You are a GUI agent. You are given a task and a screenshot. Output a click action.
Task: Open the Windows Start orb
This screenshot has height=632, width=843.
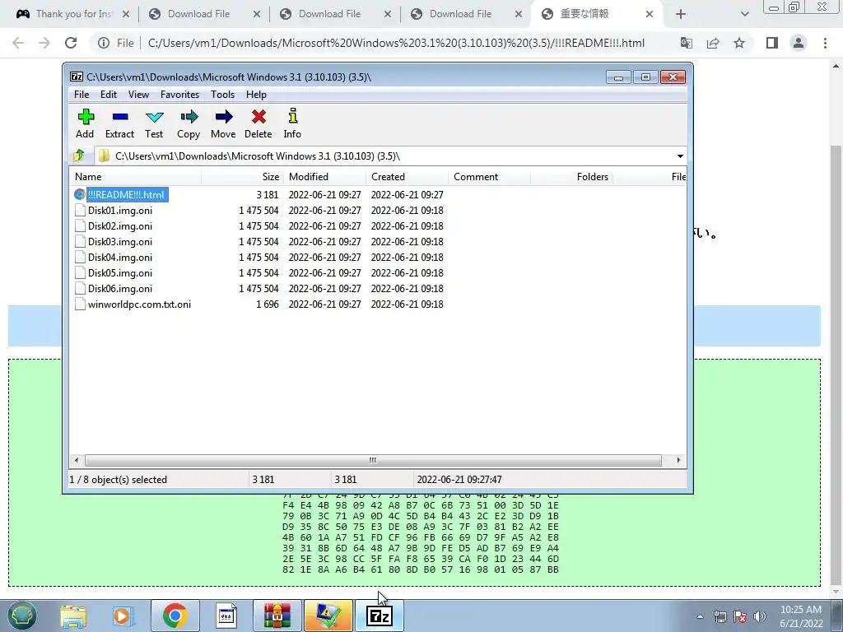[21, 616]
